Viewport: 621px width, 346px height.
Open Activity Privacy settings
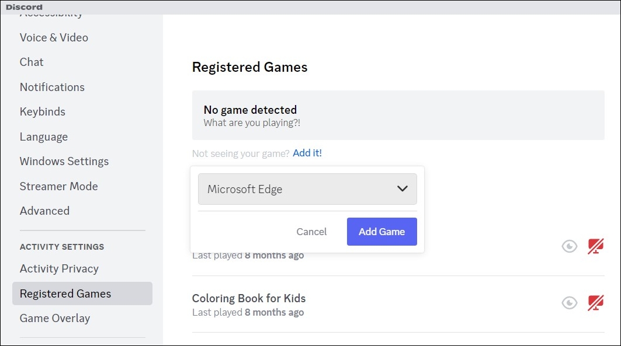tap(59, 268)
